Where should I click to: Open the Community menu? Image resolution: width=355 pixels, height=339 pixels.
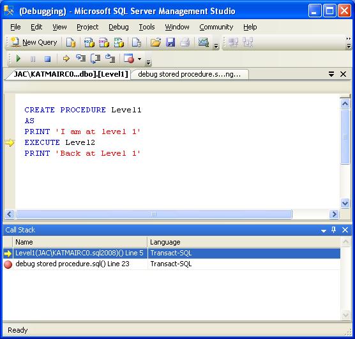coord(216,27)
